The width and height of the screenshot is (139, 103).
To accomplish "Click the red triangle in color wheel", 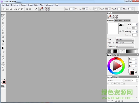I will (x=117, y=66).
